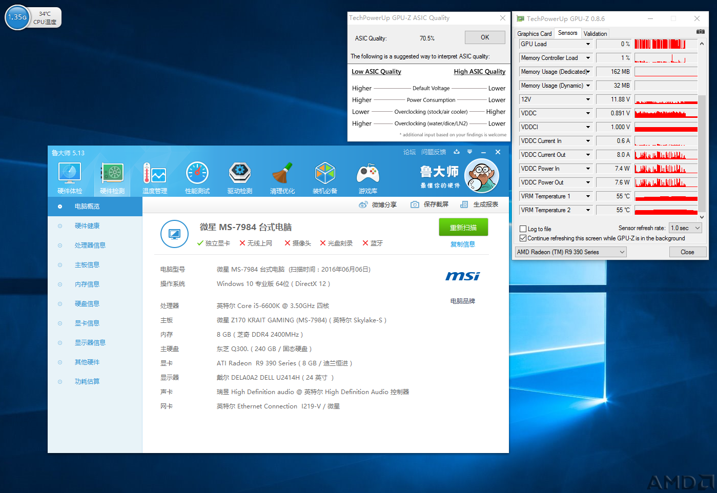Open 装机必备 essential software icon
Viewport: 717px width, 493px height.
(325, 173)
